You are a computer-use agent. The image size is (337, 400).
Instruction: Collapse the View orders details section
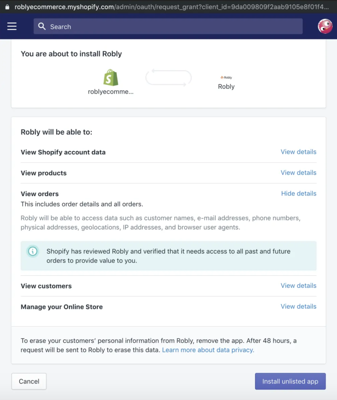pos(298,193)
